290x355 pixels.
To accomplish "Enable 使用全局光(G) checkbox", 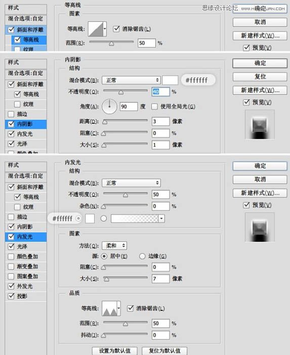I will point(154,106).
